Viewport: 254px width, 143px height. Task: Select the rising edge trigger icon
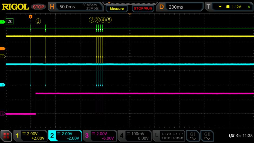220,7
